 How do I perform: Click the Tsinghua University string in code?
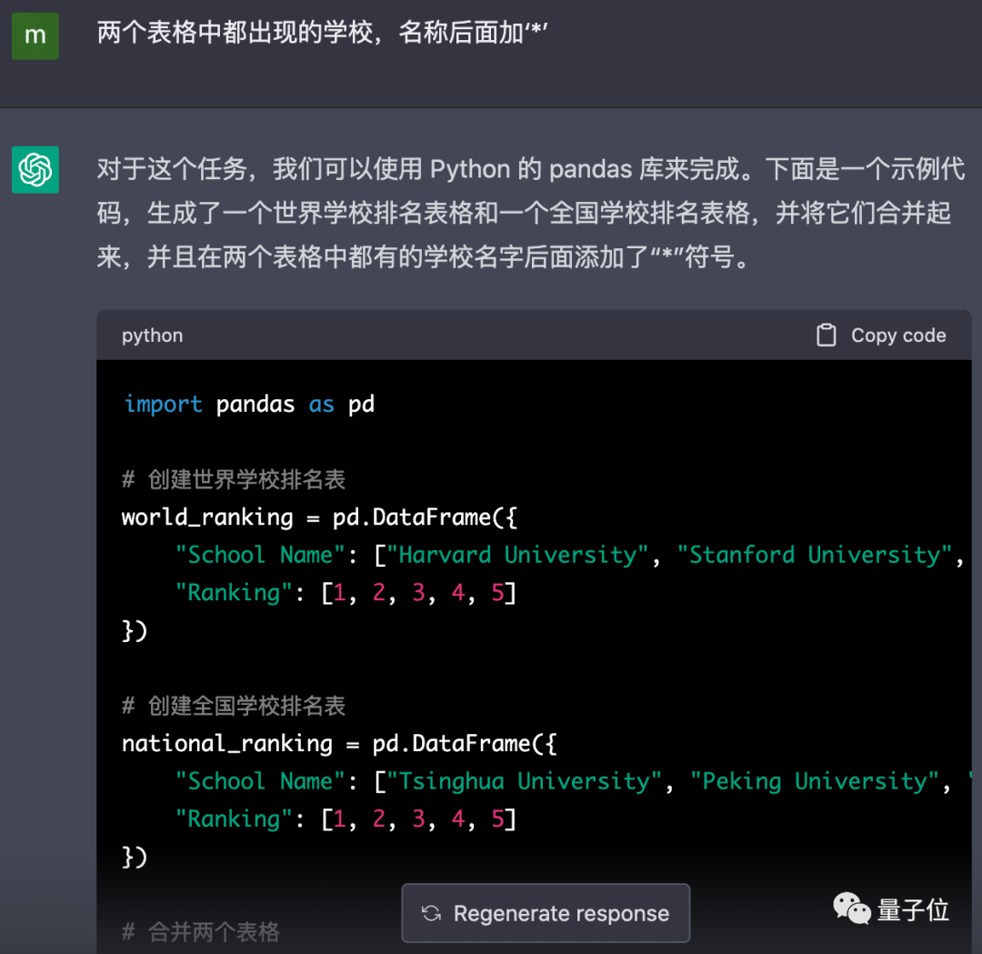pos(525,781)
